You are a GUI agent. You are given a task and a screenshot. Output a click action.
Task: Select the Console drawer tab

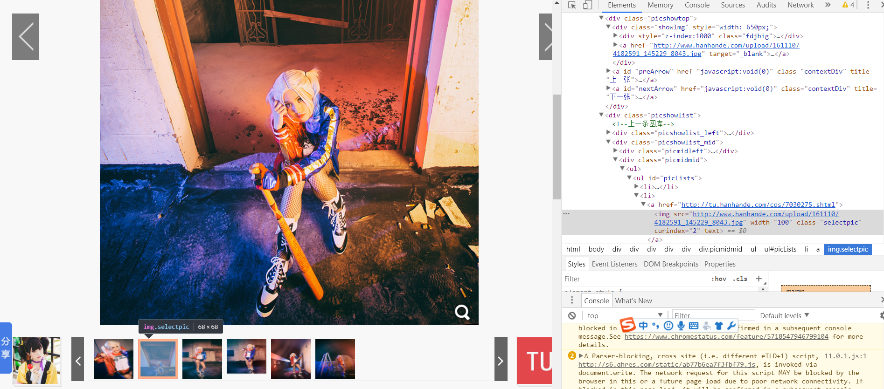pyautogui.click(x=596, y=301)
